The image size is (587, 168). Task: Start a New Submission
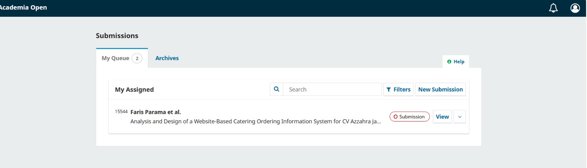tap(440, 89)
